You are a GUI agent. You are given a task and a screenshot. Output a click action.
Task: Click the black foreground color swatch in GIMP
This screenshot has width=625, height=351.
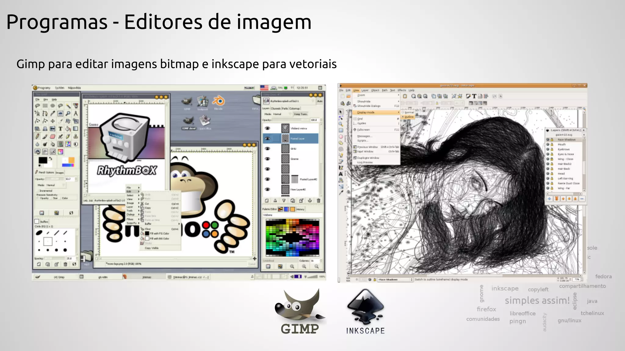click(43, 160)
